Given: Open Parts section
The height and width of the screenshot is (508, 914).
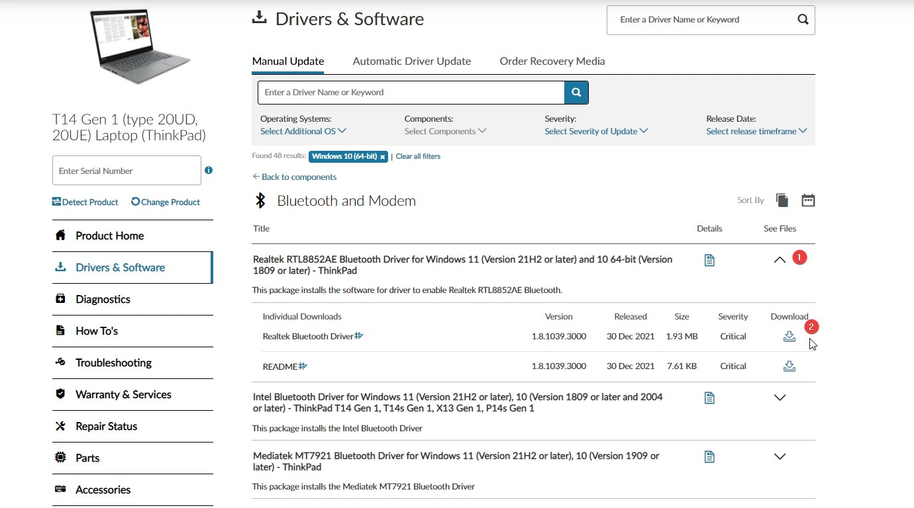Looking at the screenshot, I should click(x=132, y=458).
